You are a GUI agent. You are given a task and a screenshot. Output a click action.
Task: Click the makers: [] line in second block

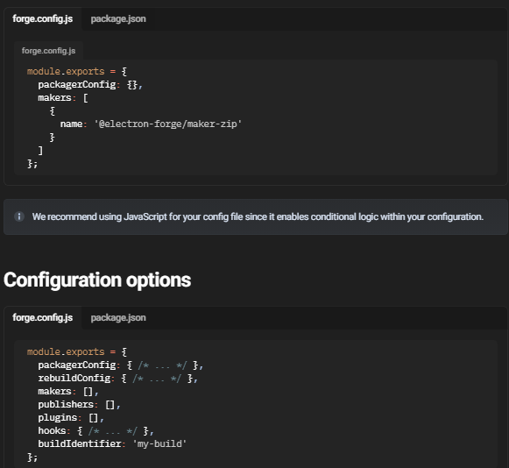68,392
